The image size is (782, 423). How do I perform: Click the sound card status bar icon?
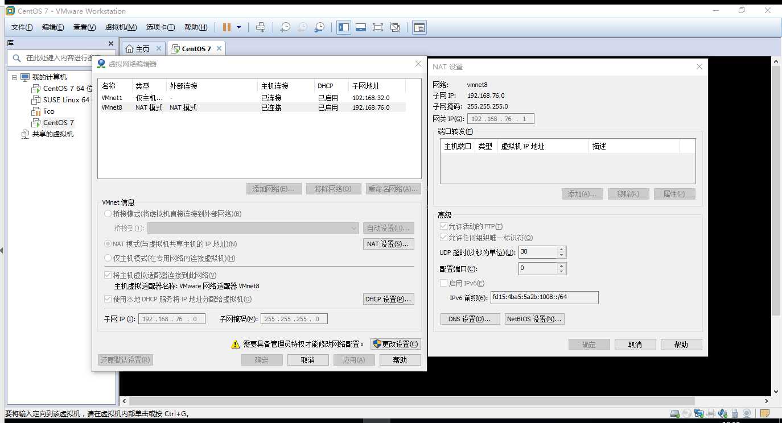[x=723, y=413]
